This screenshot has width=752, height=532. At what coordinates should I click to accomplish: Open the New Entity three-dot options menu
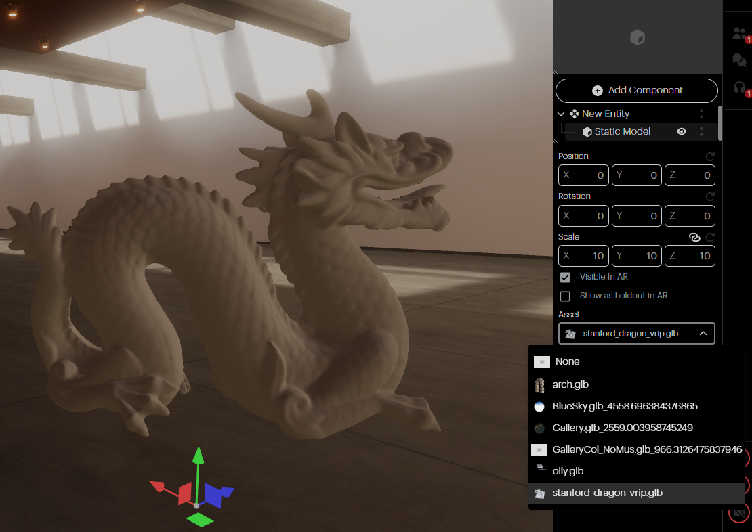701,114
